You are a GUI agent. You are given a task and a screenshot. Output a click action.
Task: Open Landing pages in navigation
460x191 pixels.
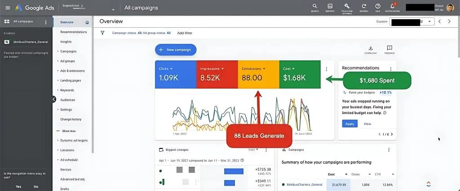click(x=71, y=81)
